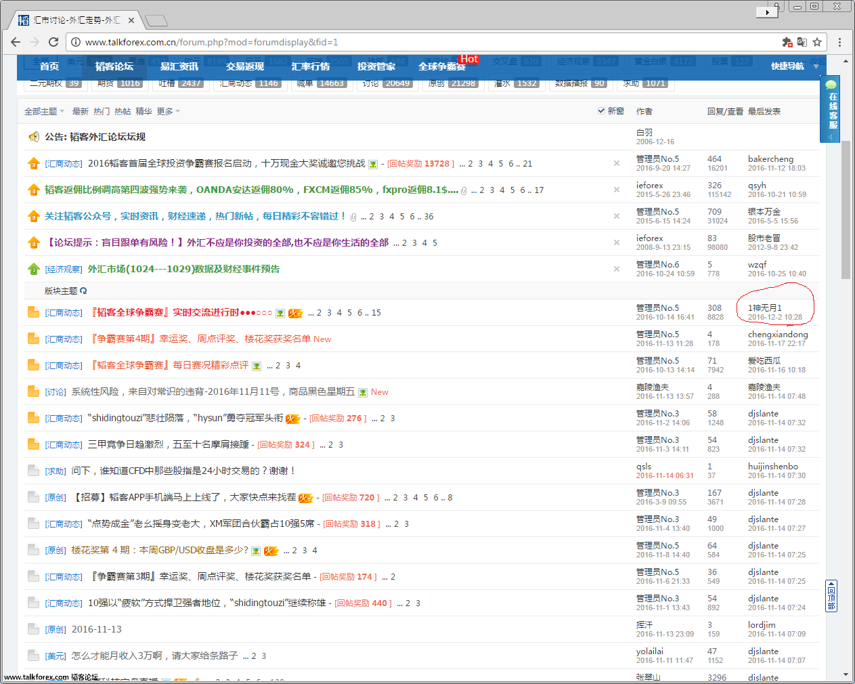This screenshot has width=855, height=684.
Task: Click the 回顶部 back-to-top icon
Action: (831, 596)
